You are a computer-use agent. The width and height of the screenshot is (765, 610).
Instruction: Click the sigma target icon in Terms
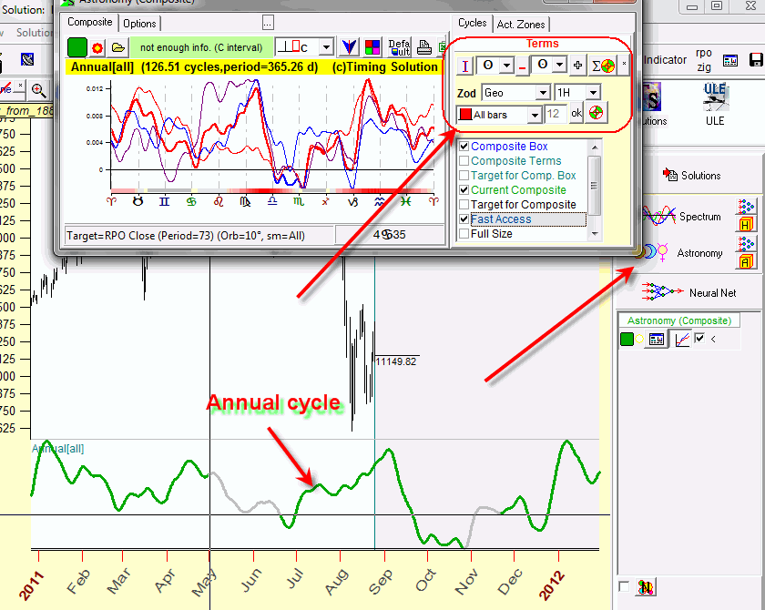(603, 66)
